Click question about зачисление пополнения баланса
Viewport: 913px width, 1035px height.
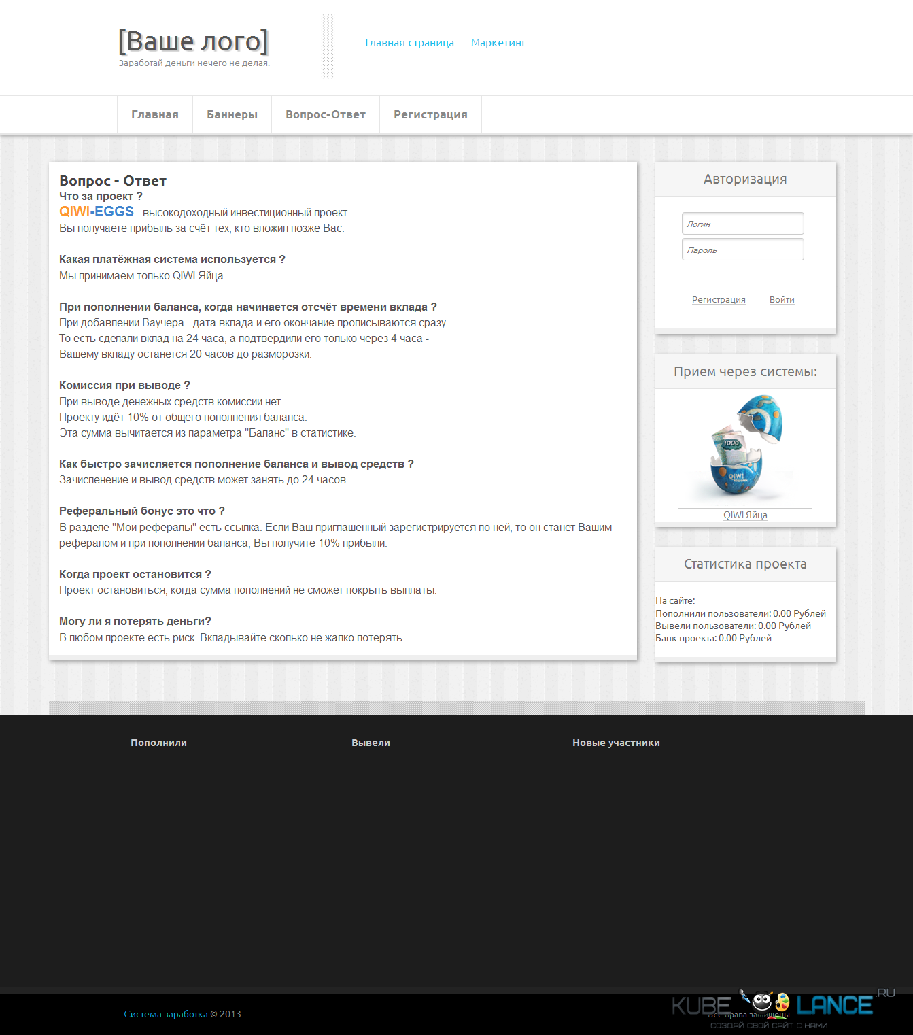pos(237,464)
